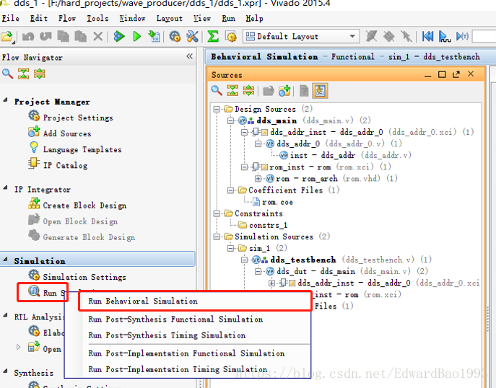Collapse the Simulation section
This screenshot has width=496, height=388.
pos(5,260)
